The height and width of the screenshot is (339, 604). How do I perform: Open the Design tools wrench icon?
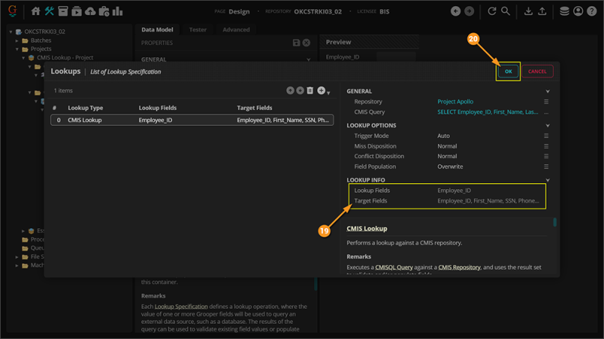[49, 11]
